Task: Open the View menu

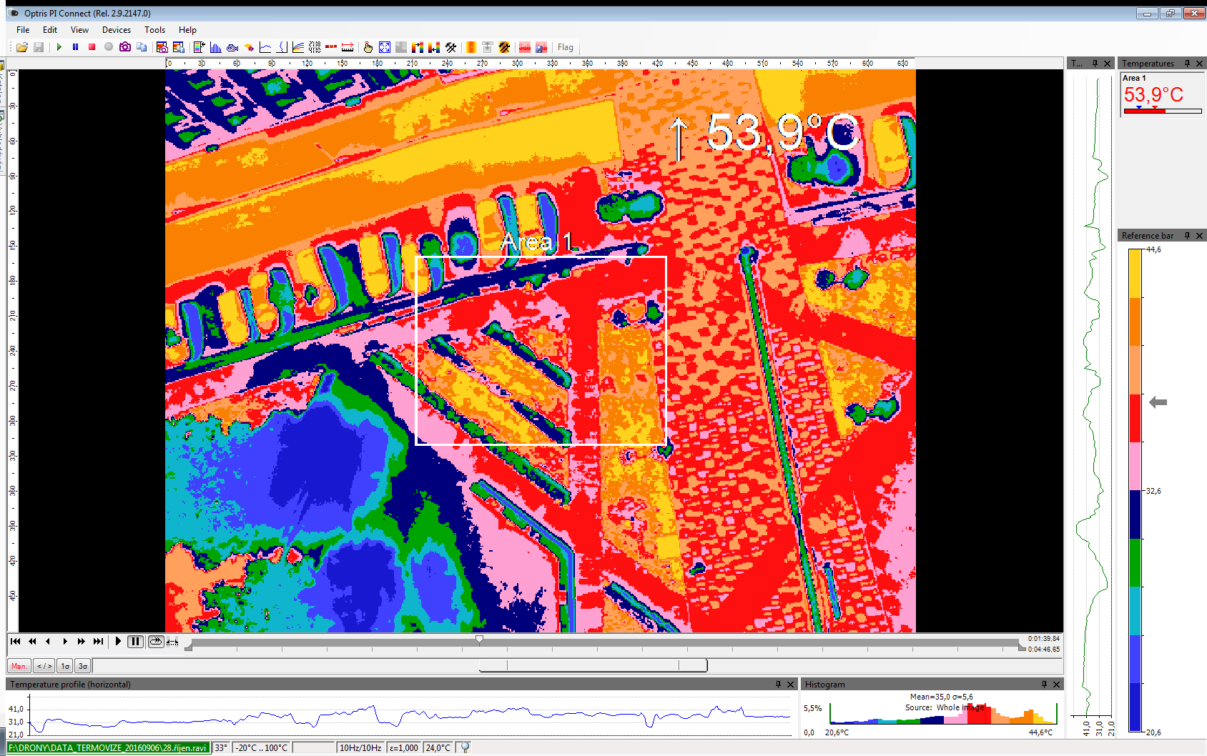Action: pyautogui.click(x=79, y=30)
